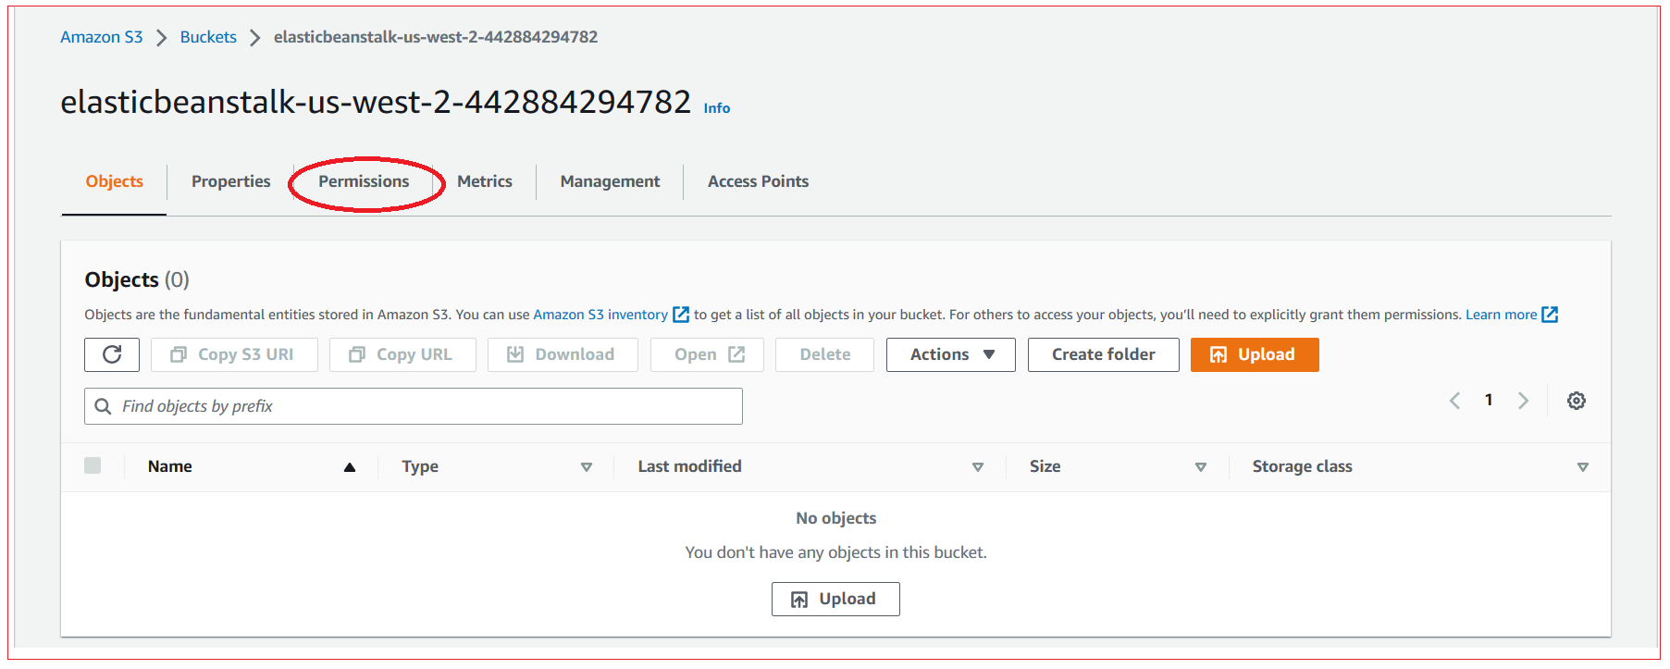Open the table settings gear icon
Screen dimensions: 1670x669
click(x=1577, y=401)
